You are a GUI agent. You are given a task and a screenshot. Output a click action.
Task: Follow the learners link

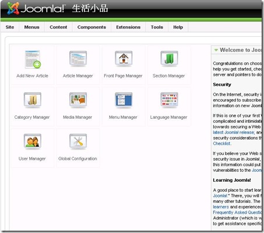[x=221, y=207]
